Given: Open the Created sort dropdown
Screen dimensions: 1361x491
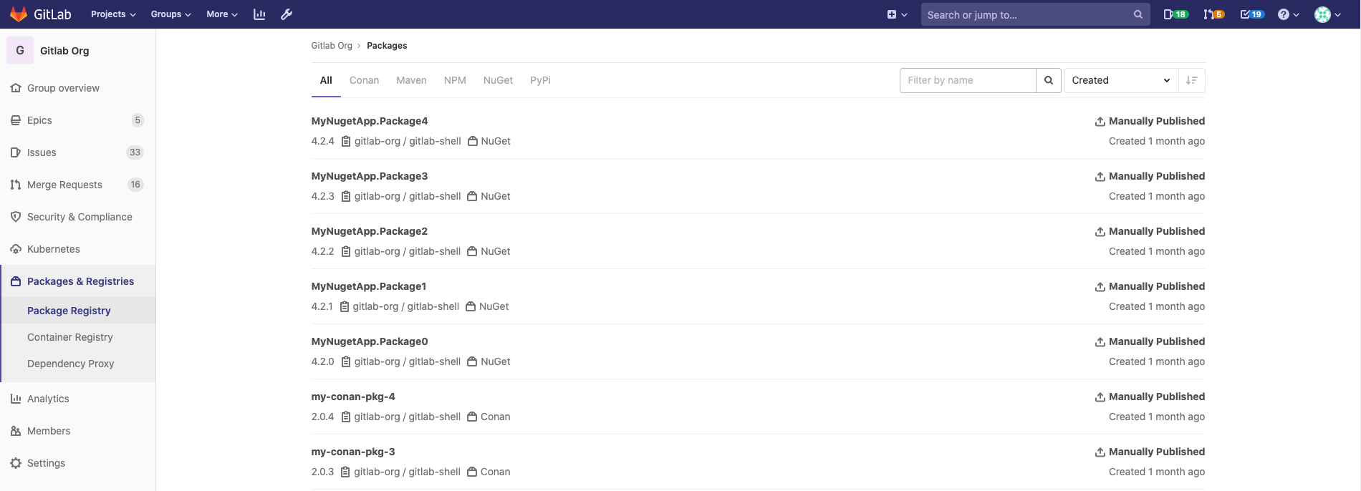Looking at the screenshot, I should 1120,80.
